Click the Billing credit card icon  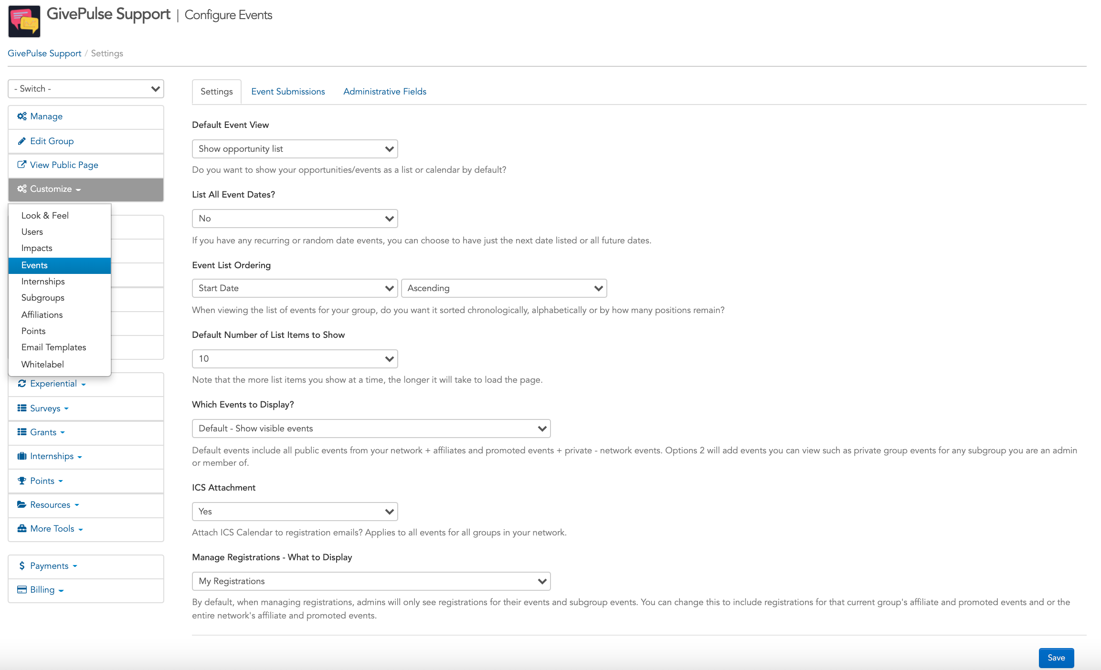point(22,589)
